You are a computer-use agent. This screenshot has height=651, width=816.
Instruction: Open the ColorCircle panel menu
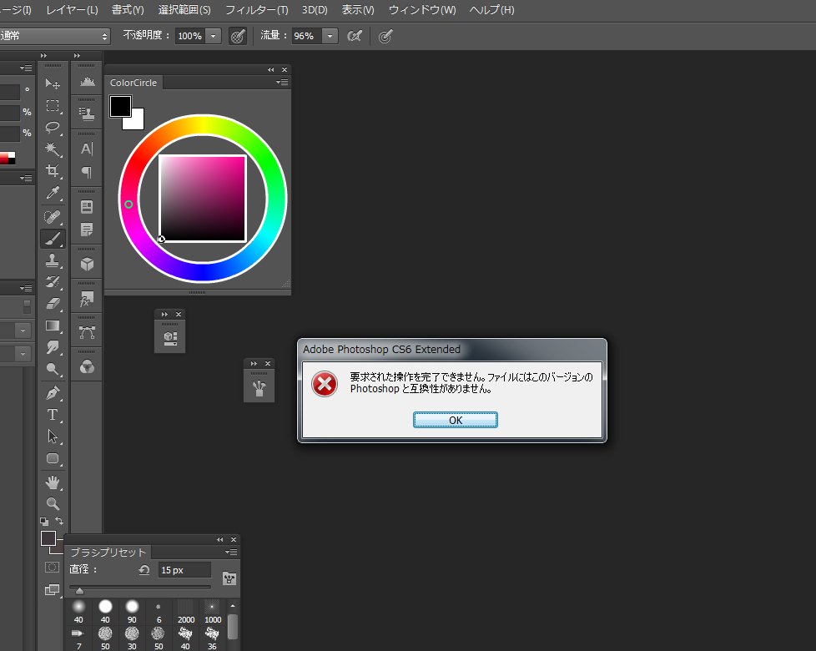[x=282, y=83]
